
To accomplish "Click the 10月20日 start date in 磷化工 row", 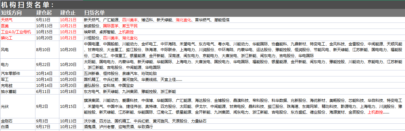I will coord(47,38).
